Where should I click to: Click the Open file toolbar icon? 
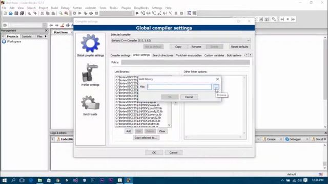pyautogui.click(x=10, y=13)
